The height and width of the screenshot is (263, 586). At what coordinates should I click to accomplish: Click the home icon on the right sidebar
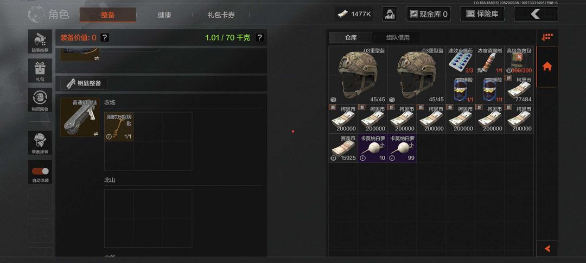coord(547,67)
